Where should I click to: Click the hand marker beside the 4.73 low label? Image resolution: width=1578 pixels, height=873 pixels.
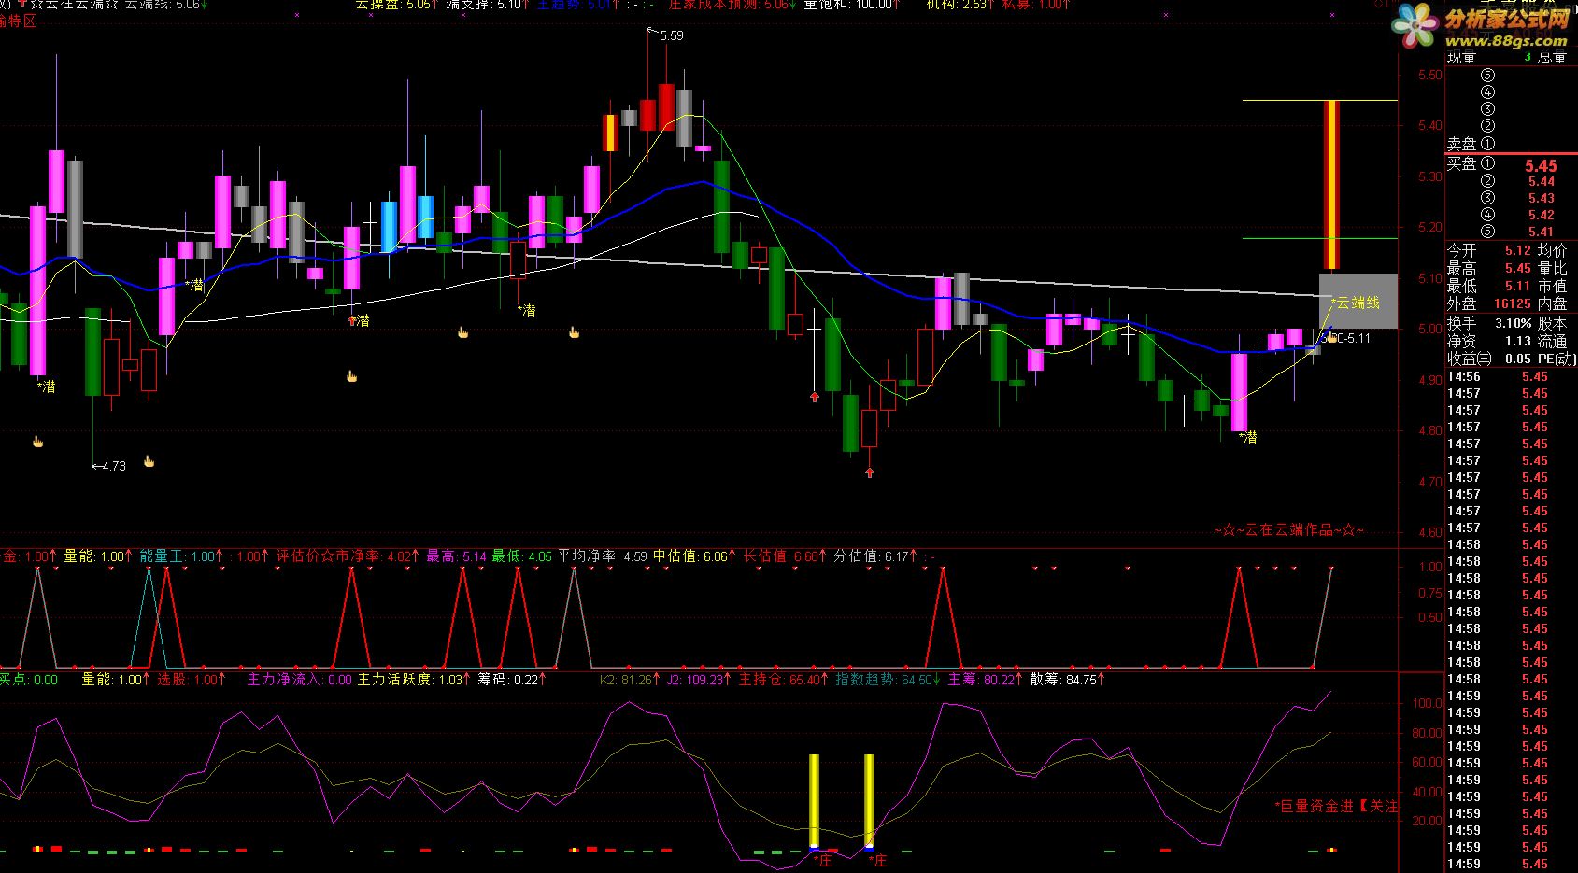point(148,461)
